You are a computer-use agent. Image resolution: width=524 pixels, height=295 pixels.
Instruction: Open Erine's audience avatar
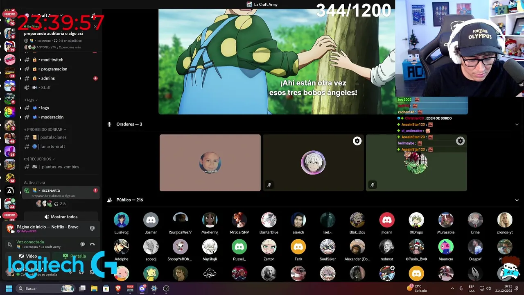click(x=475, y=220)
